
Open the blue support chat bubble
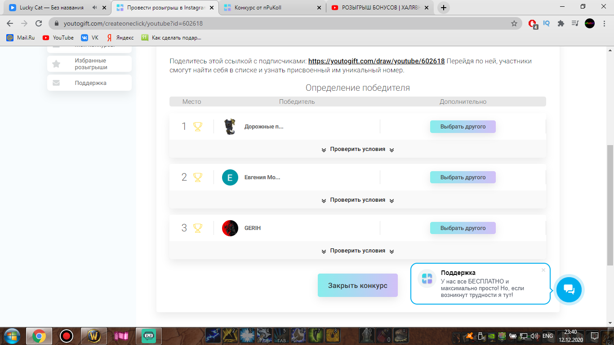[x=569, y=290]
